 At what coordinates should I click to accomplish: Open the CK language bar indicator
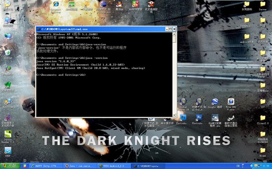238,166
